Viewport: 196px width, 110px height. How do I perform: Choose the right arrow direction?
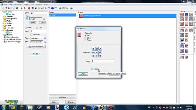click(100, 52)
